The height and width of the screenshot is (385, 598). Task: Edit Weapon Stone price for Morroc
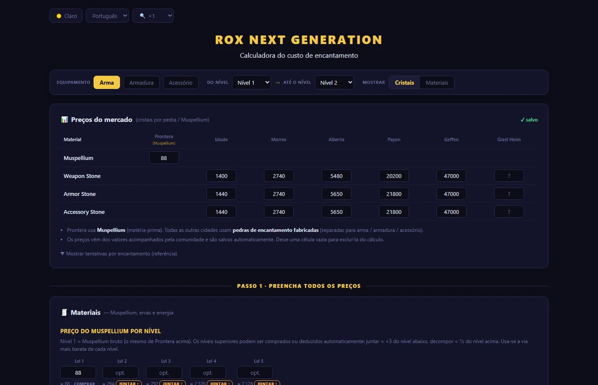279,176
